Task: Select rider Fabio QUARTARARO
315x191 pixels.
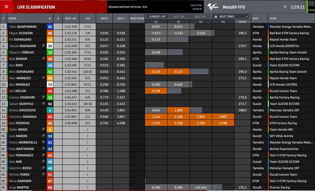Action: pos(23,27)
